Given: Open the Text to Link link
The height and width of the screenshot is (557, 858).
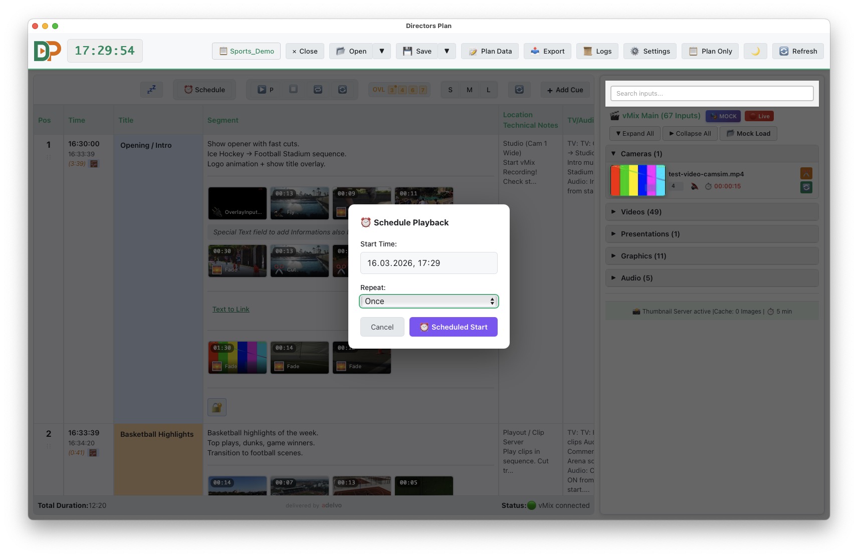Looking at the screenshot, I should pos(231,309).
